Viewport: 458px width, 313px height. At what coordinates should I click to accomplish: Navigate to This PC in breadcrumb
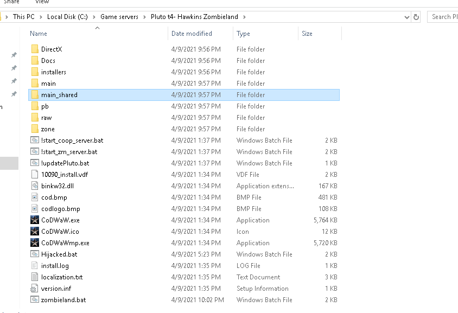tap(26, 17)
